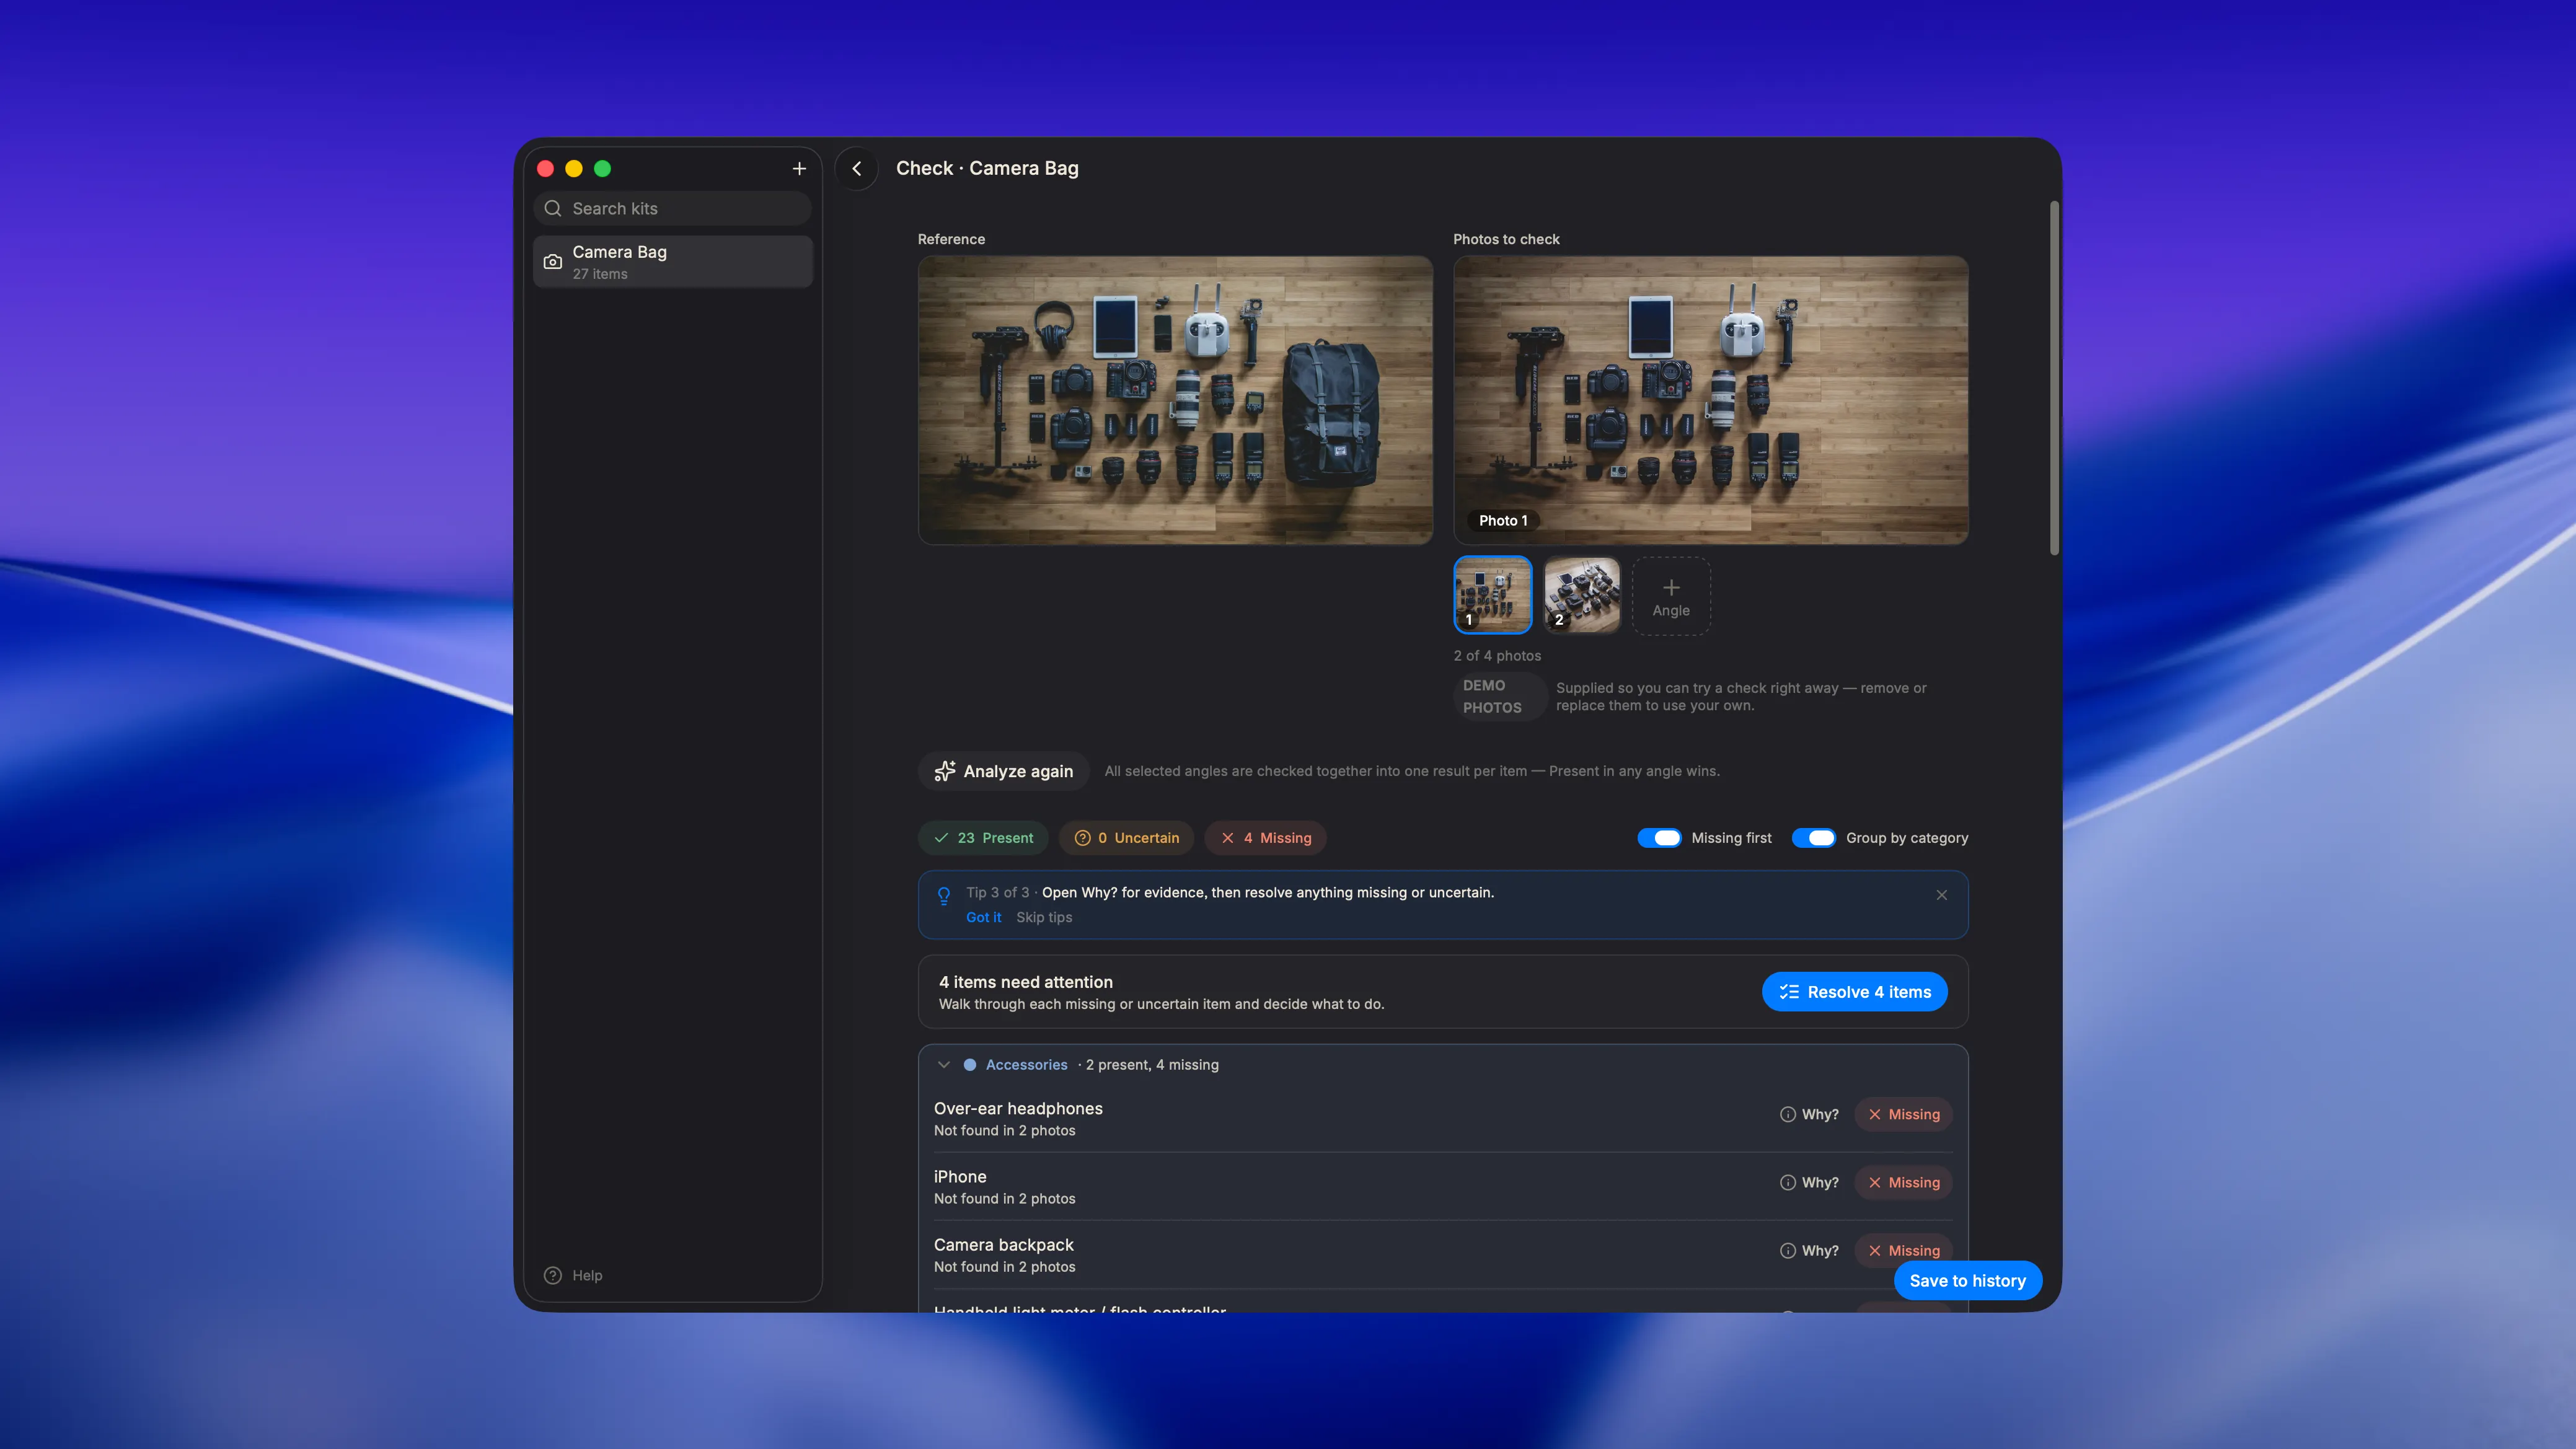Filter by 0 Uncertain
The image size is (2576, 1449).
point(1126,838)
